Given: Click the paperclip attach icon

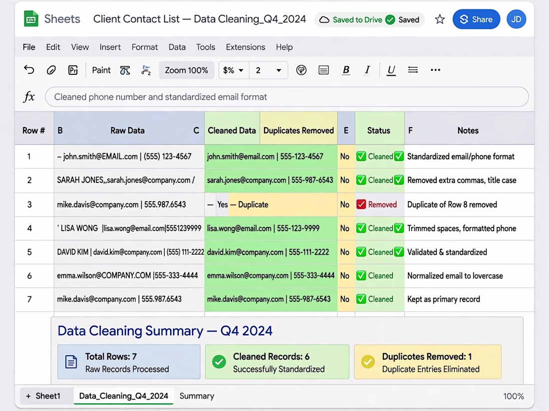Looking at the screenshot, I should [51, 70].
